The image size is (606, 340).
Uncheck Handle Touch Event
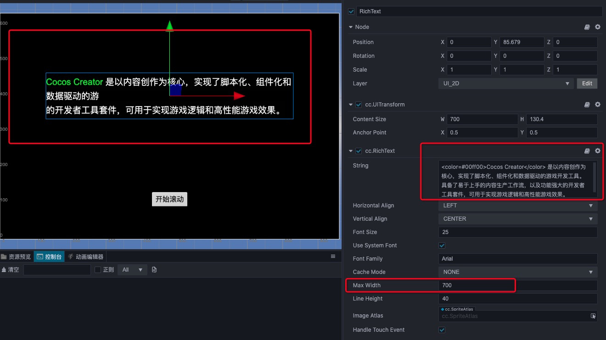442,330
